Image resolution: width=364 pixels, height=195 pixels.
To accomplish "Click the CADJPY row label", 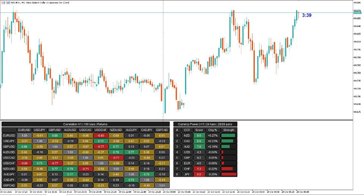I will [9, 180].
